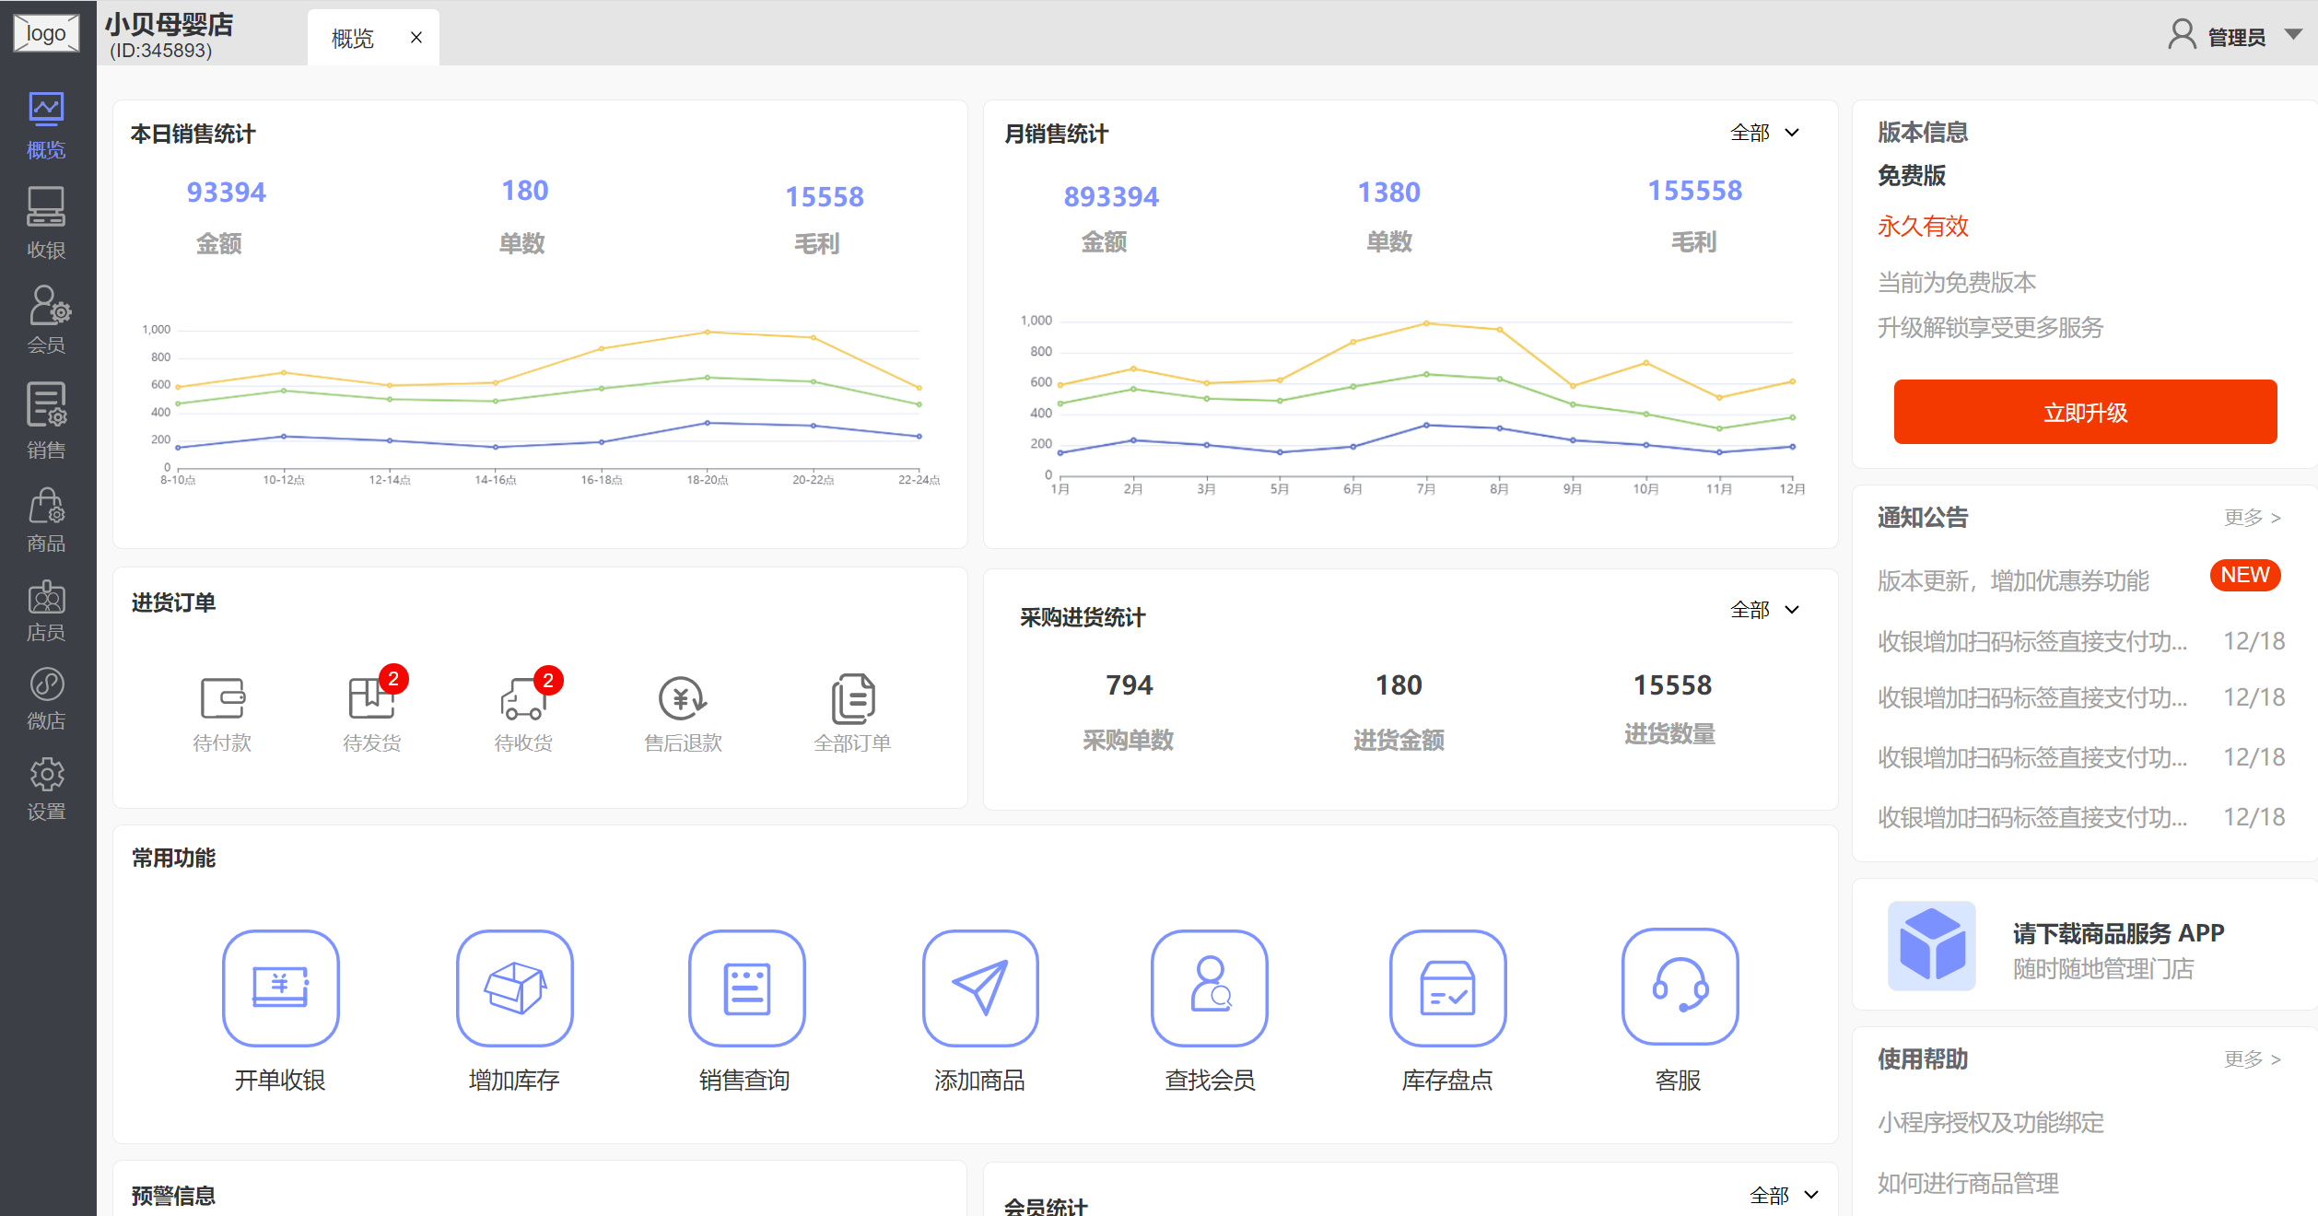Image resolution: width=2318 pixels, height=1216 pixels.
Task: Click purchase order count 794
Action: pos(1129,684)
